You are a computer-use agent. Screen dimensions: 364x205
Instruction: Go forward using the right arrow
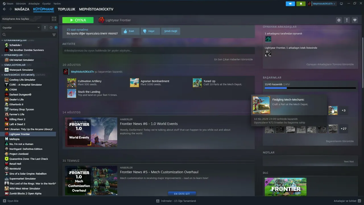[10, 9]
